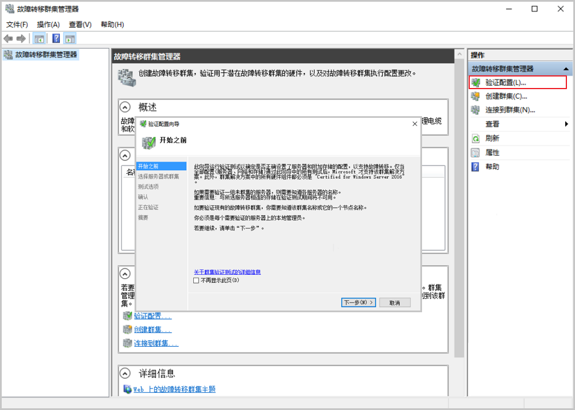Image resolution: width=575 pixels, height=410 pixels.
Task: Click the Forward arrow in the toolbar
Action: (21, 39)
